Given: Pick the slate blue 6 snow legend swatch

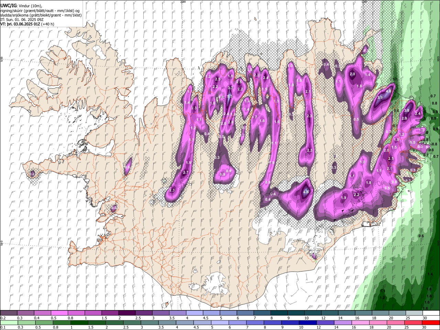Looking at the screenshot, I should (245, 313).
